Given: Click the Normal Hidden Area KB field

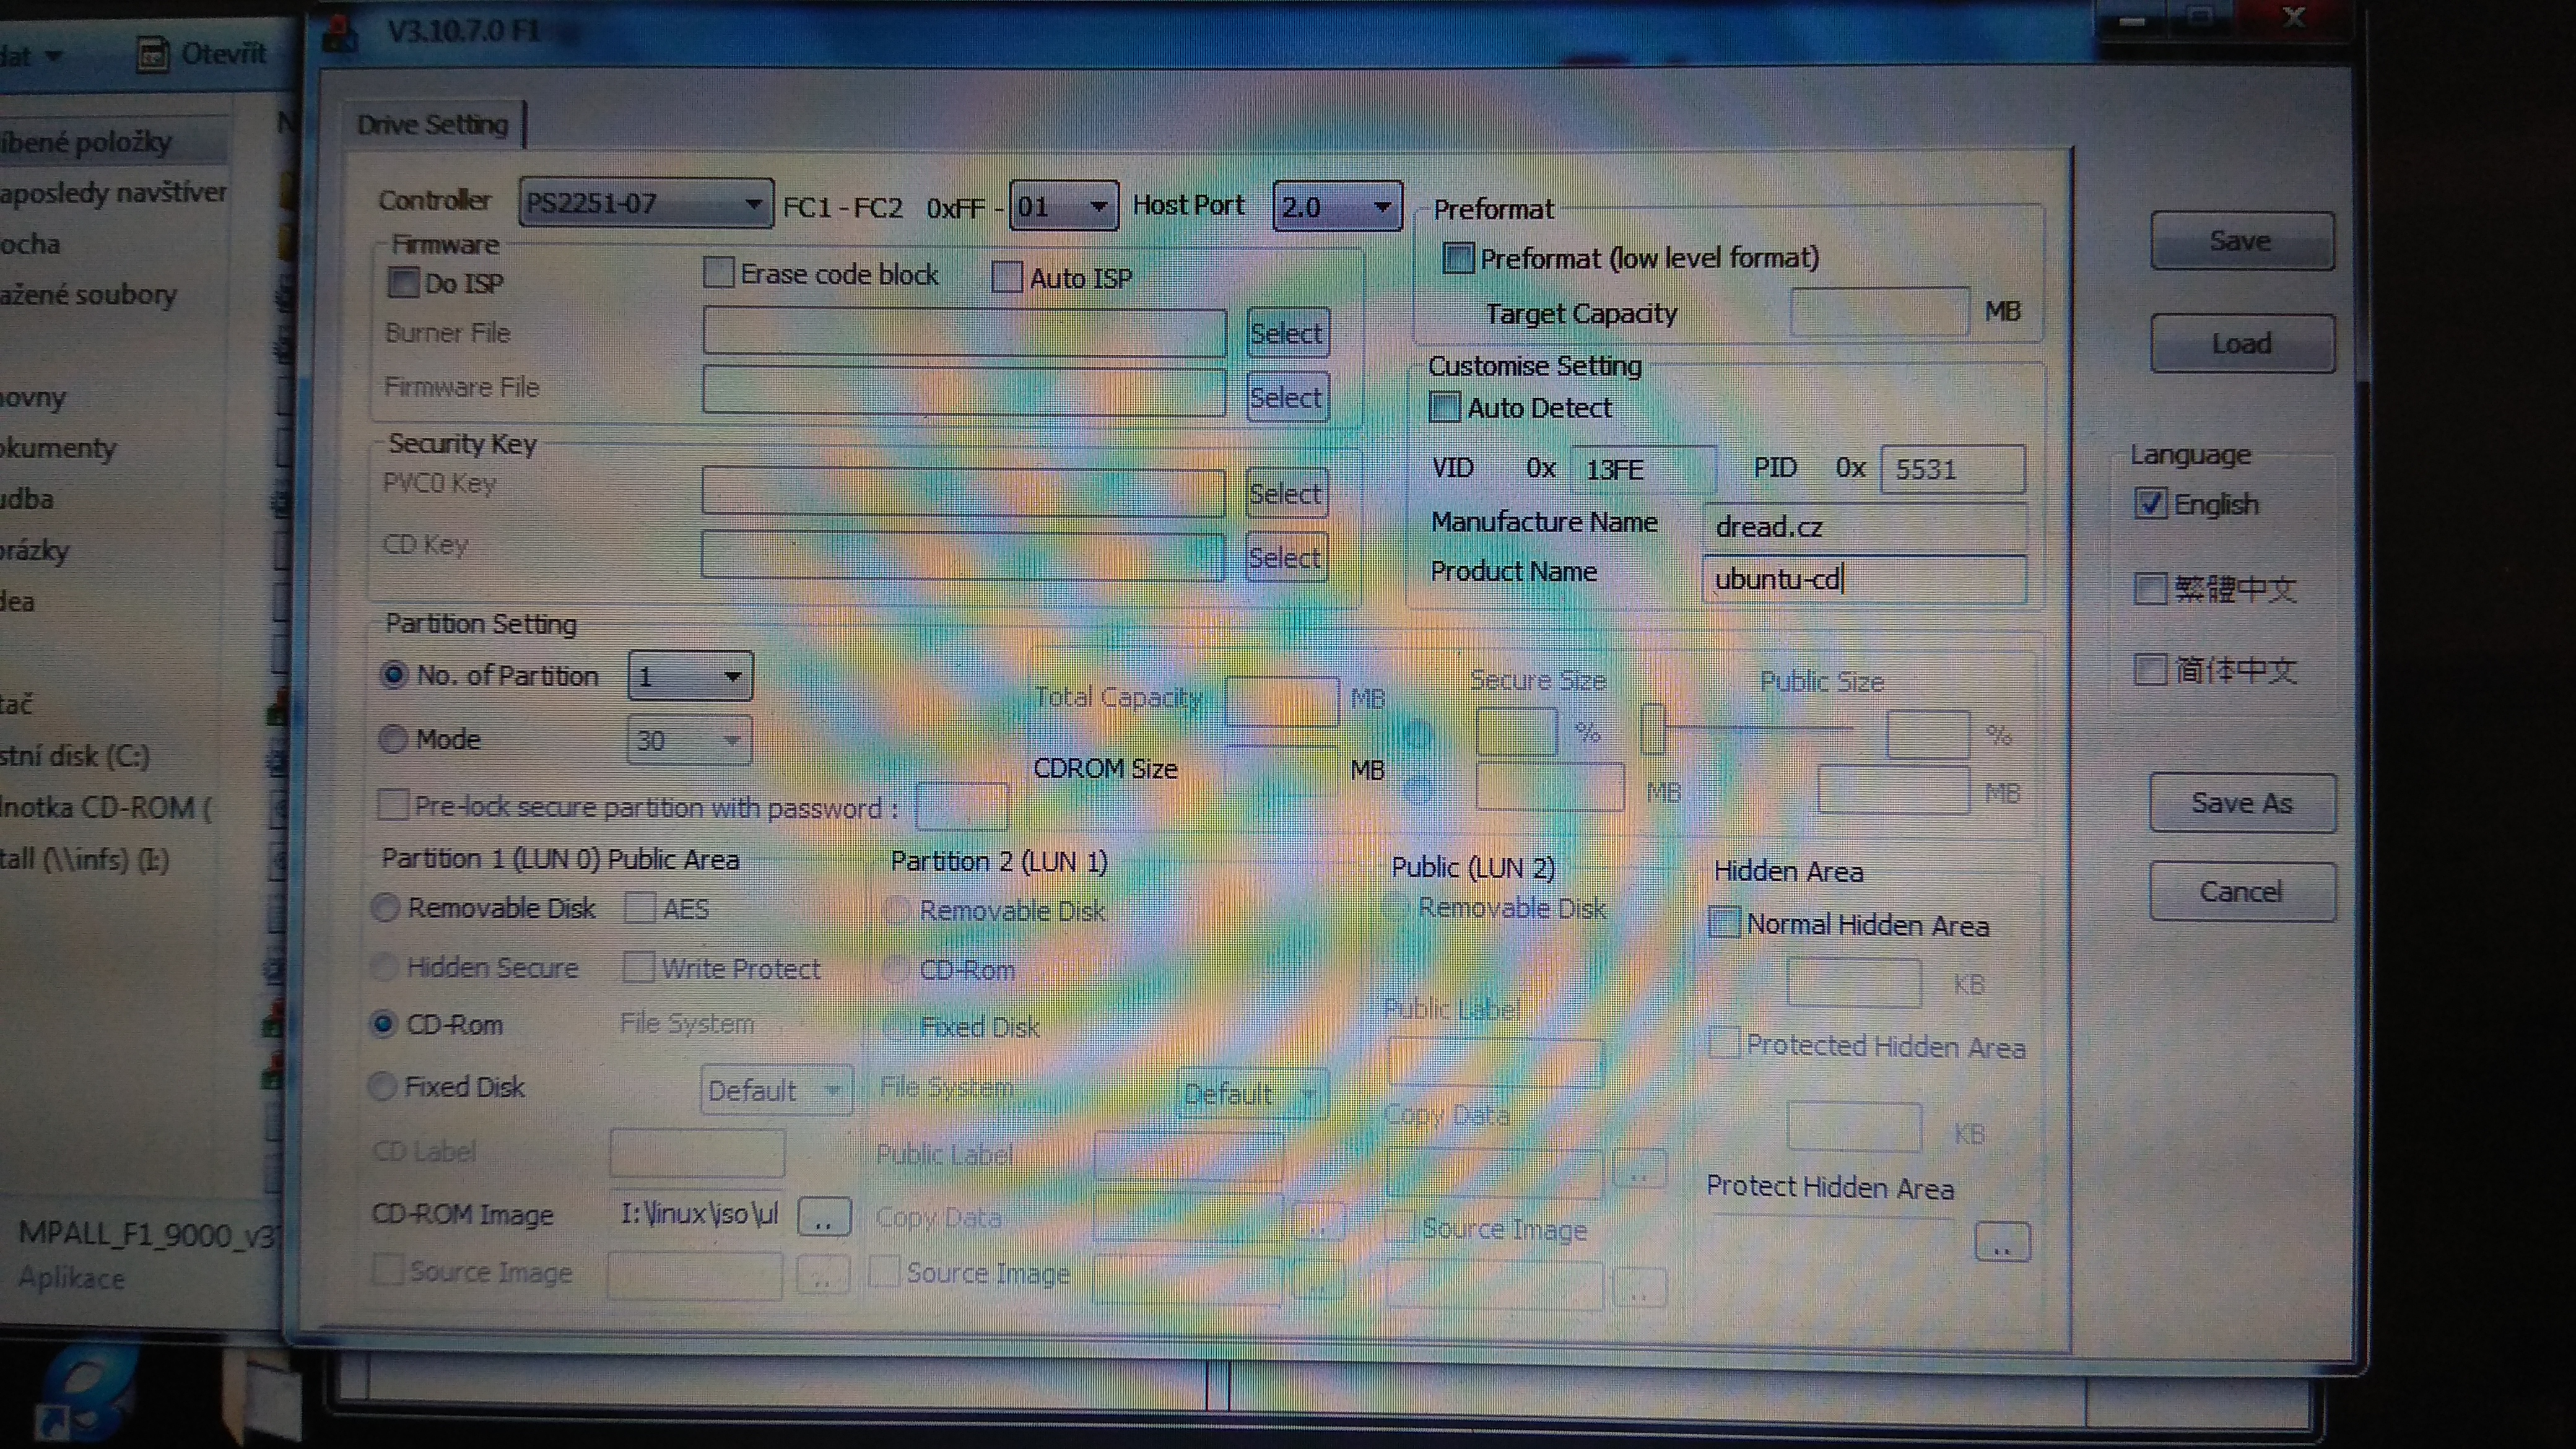Looking at the screenshot, I should [x=1854, y=983].
